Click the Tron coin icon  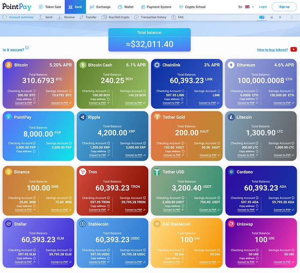tap(83, 172)
